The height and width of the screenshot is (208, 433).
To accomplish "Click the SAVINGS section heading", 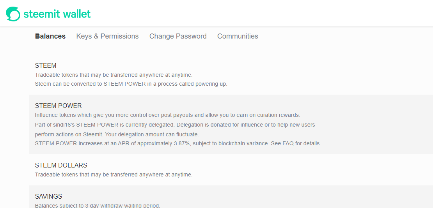I will [x=49, y=196].
